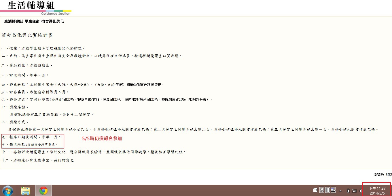Click the line 九、報名日期及時間：每年三月
The width and height of the screenshot is (392, 196).
pos(31,137)
